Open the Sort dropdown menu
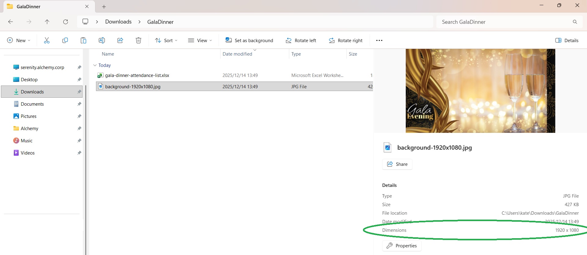The image size is (587, 255). pos(166,40)
